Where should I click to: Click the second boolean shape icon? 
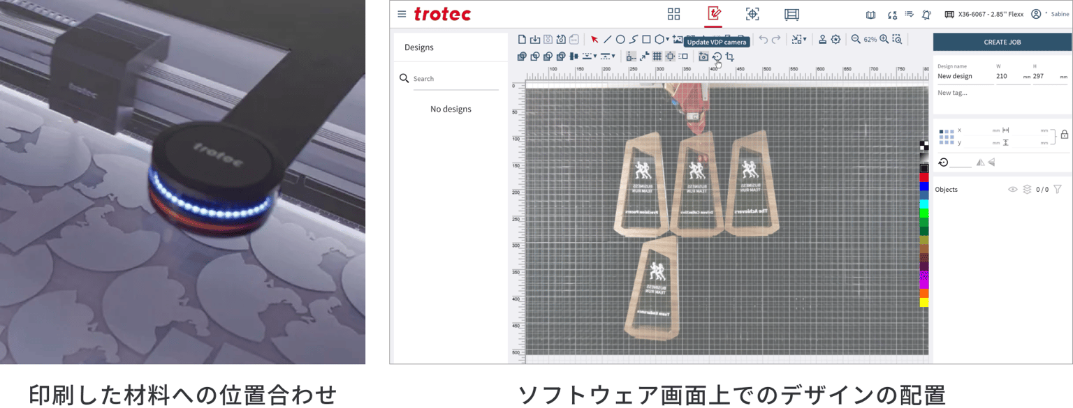pyautogui.click(x=534, y=56)
